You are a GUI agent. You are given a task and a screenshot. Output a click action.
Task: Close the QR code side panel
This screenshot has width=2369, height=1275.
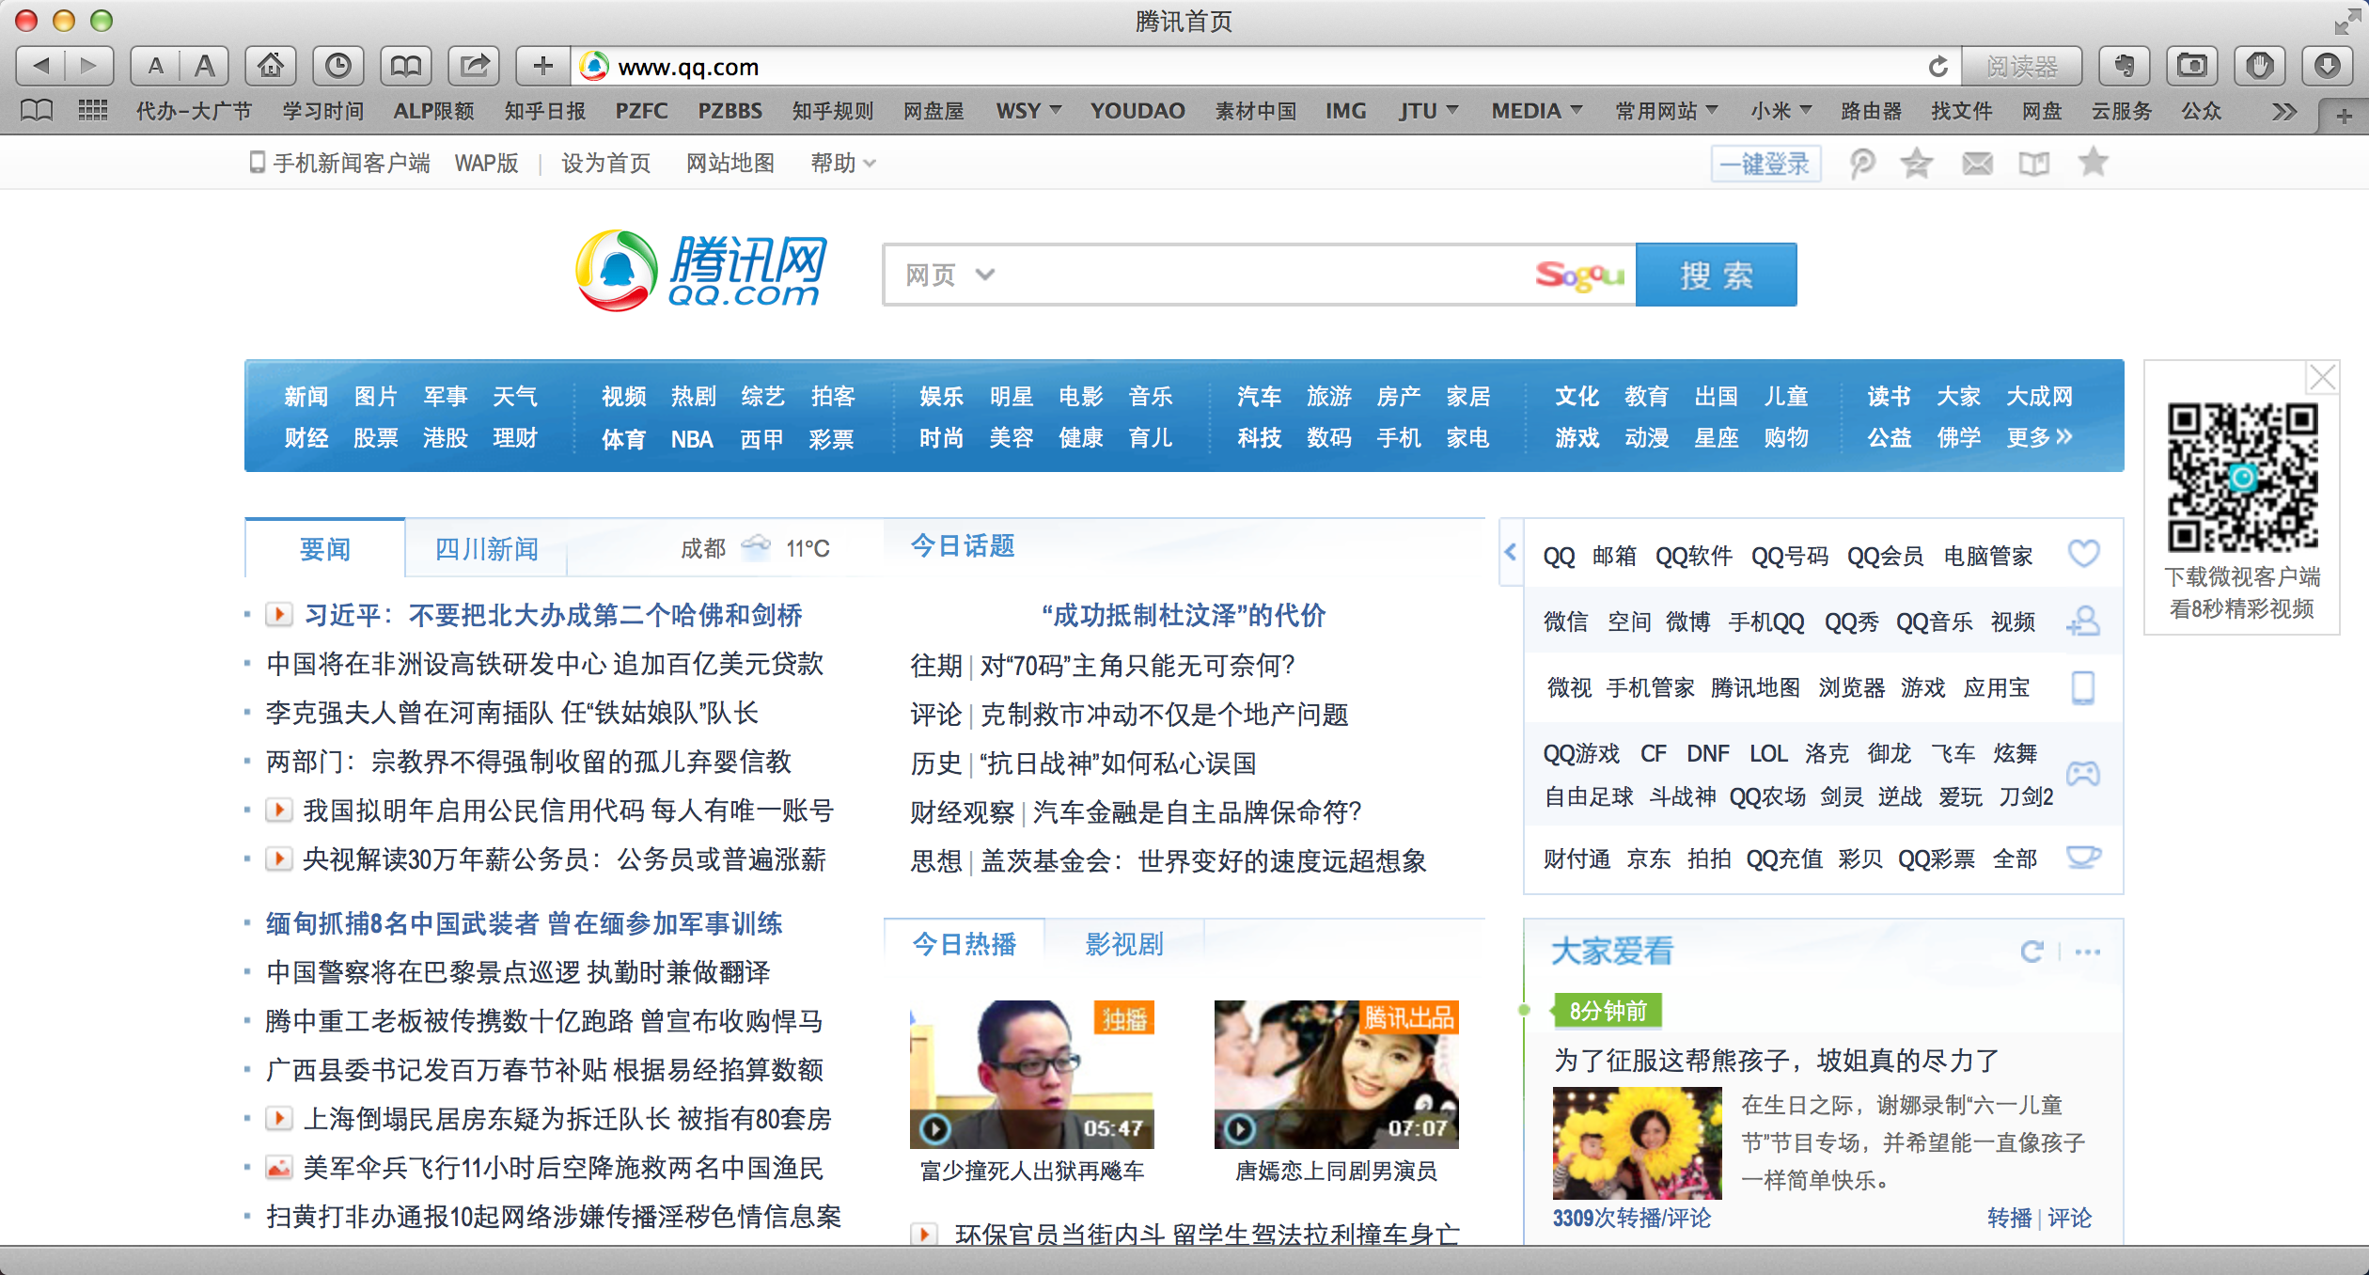2322,378
